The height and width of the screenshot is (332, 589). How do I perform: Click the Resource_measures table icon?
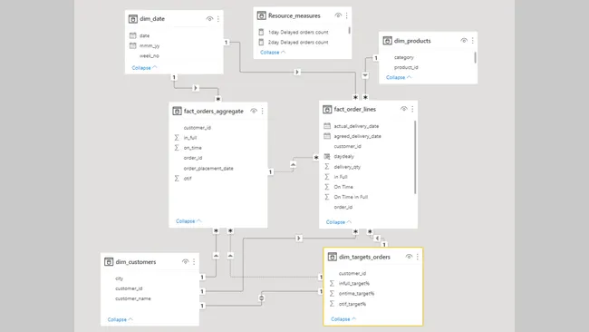click(x=262, y=15)
